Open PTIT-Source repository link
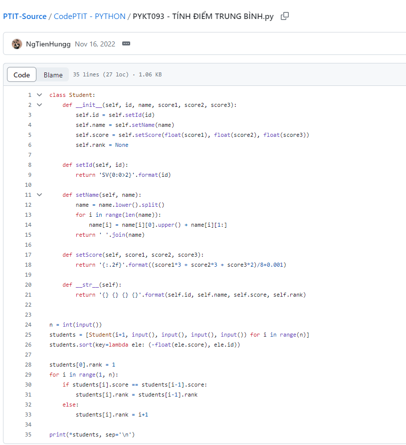 coord(24,16)
